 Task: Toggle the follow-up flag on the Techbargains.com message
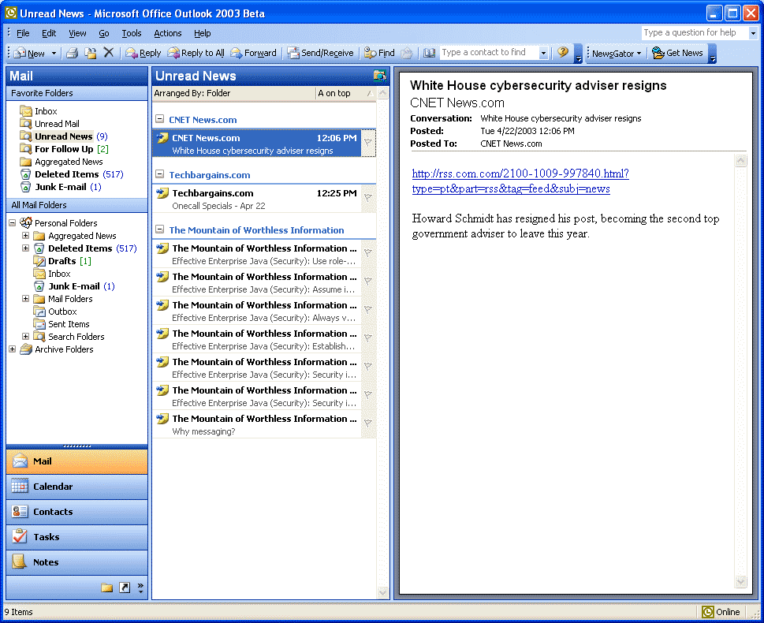pyautogui.click(x=368, y=198)
